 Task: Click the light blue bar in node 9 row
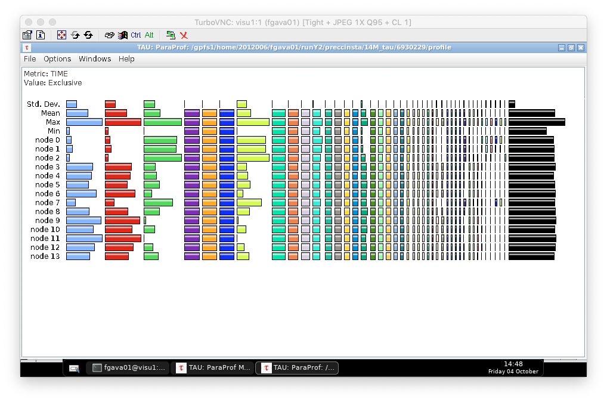click(x=83, y=220)
